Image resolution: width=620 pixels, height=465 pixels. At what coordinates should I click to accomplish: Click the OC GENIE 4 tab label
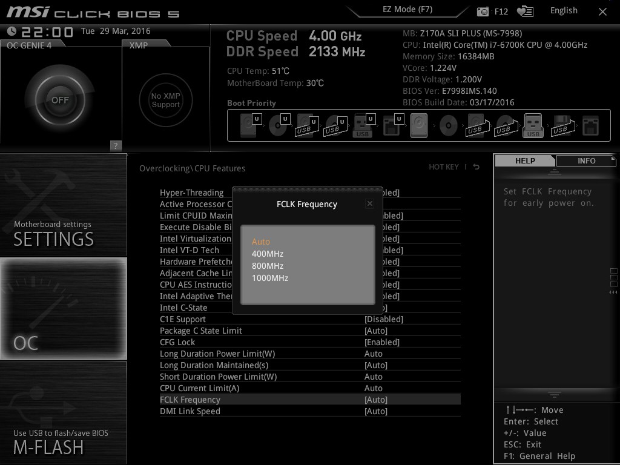(x=29, y=45)
